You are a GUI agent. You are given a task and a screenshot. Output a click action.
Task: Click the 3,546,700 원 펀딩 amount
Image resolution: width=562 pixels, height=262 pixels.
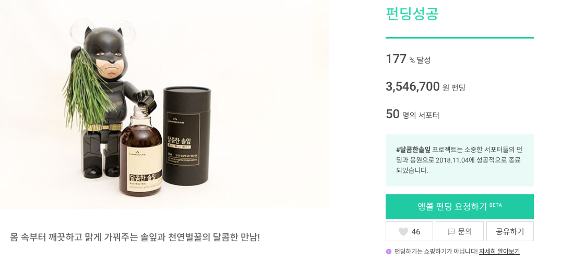(425, 87)
